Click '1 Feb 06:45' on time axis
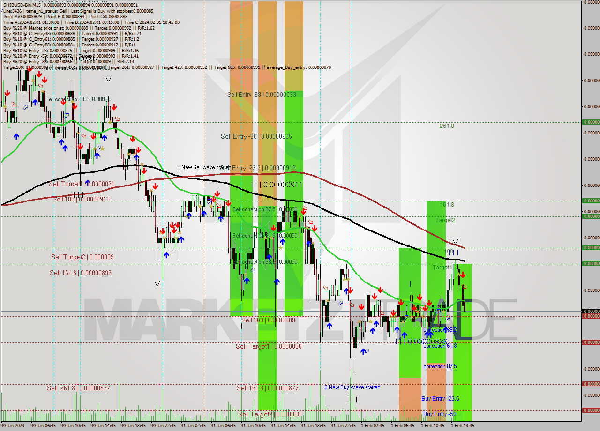Screen dimensions: 600x431 (x=403, y=426)
